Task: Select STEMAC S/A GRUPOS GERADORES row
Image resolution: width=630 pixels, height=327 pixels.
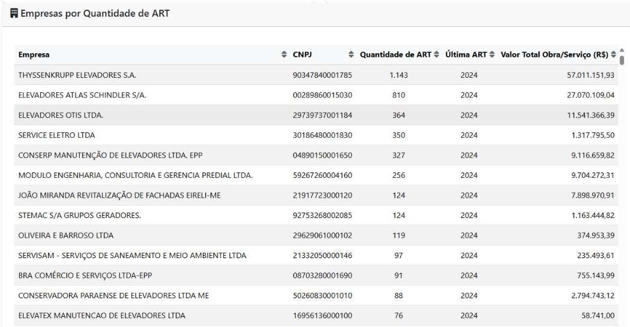Action: click(x=79, y=215)
